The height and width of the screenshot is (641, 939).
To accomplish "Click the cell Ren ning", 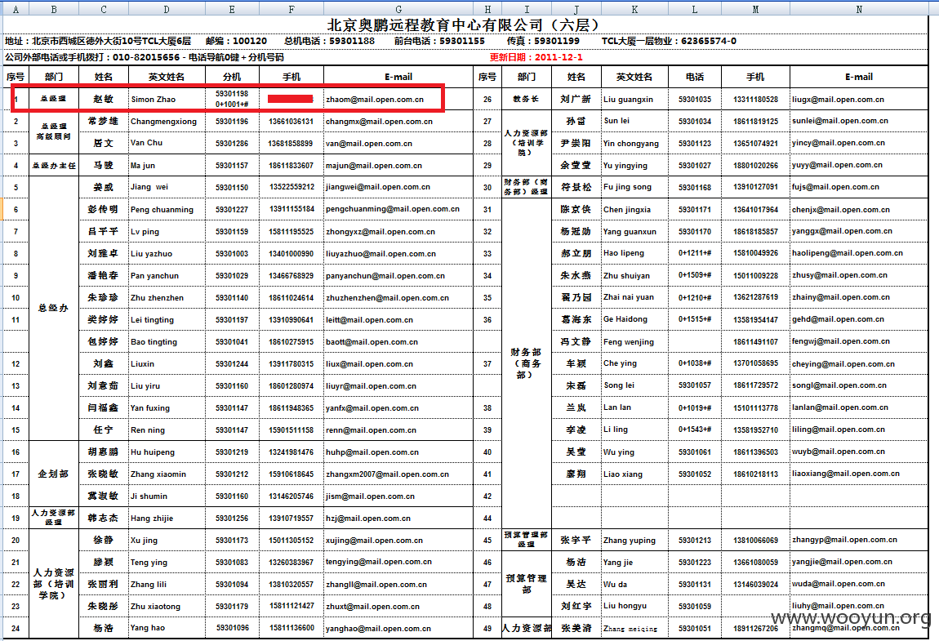I will pyautogui.click(x=147, y=430).
